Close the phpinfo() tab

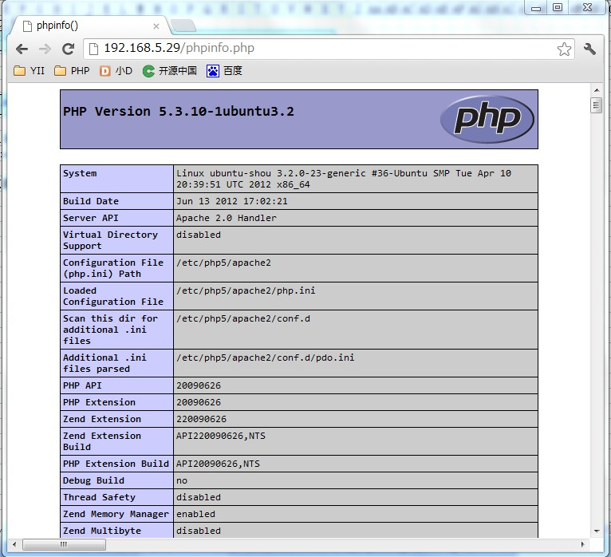(156, 26)
